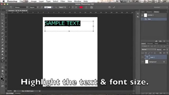Center text alignment
The image size is (169, 95).
pyautogui.click(x=73, y=7)
